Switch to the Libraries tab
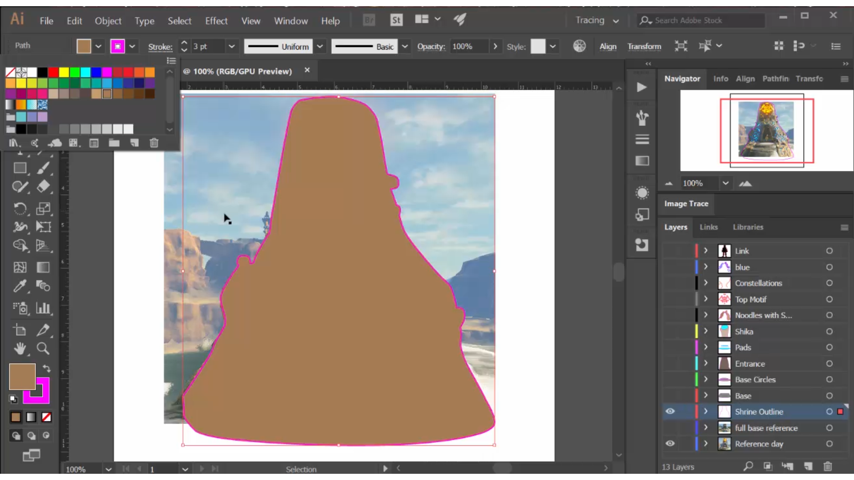Screen dimensions: 854x480 [748, 227]
